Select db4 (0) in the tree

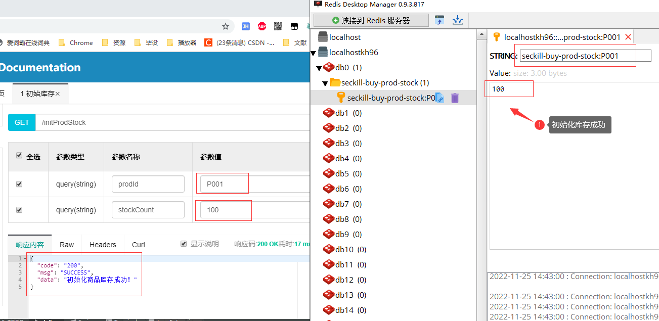pos(348,158)
